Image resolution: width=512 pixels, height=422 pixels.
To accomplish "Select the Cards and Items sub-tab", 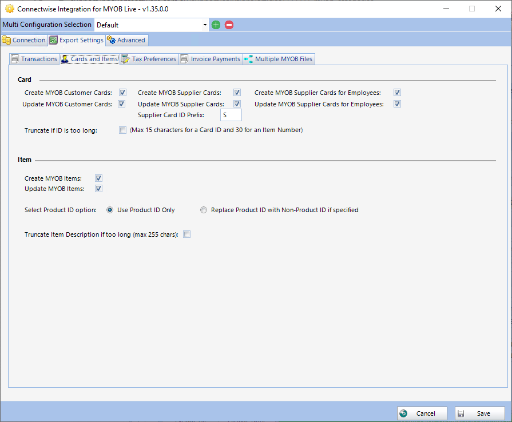I will 89,59.
